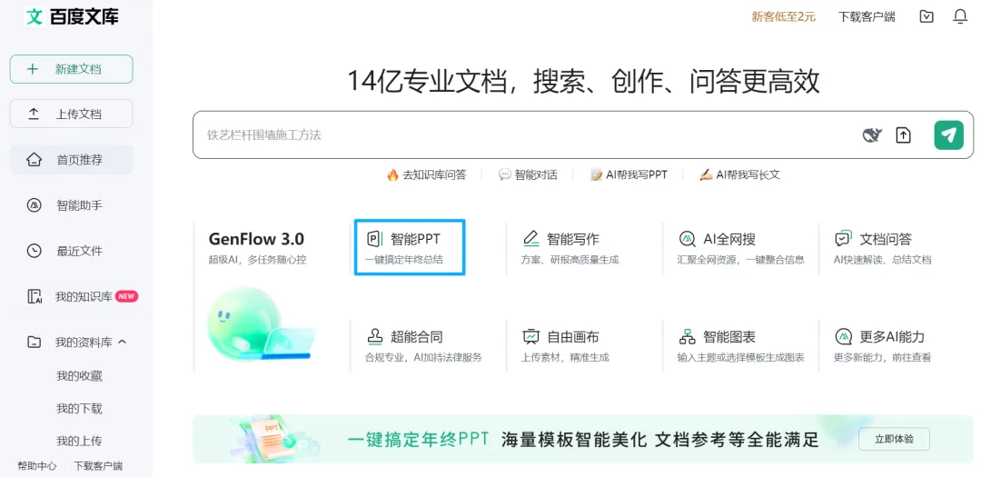
Task: Click the 新客低至2元 offer link
Action: (783, 17)
